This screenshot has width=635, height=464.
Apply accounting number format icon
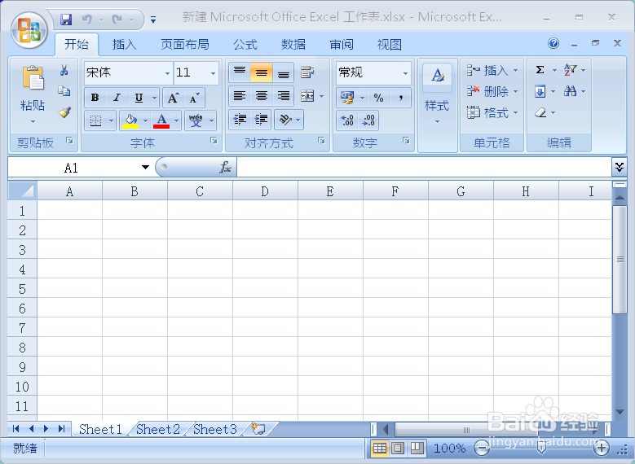coord(347,98)
